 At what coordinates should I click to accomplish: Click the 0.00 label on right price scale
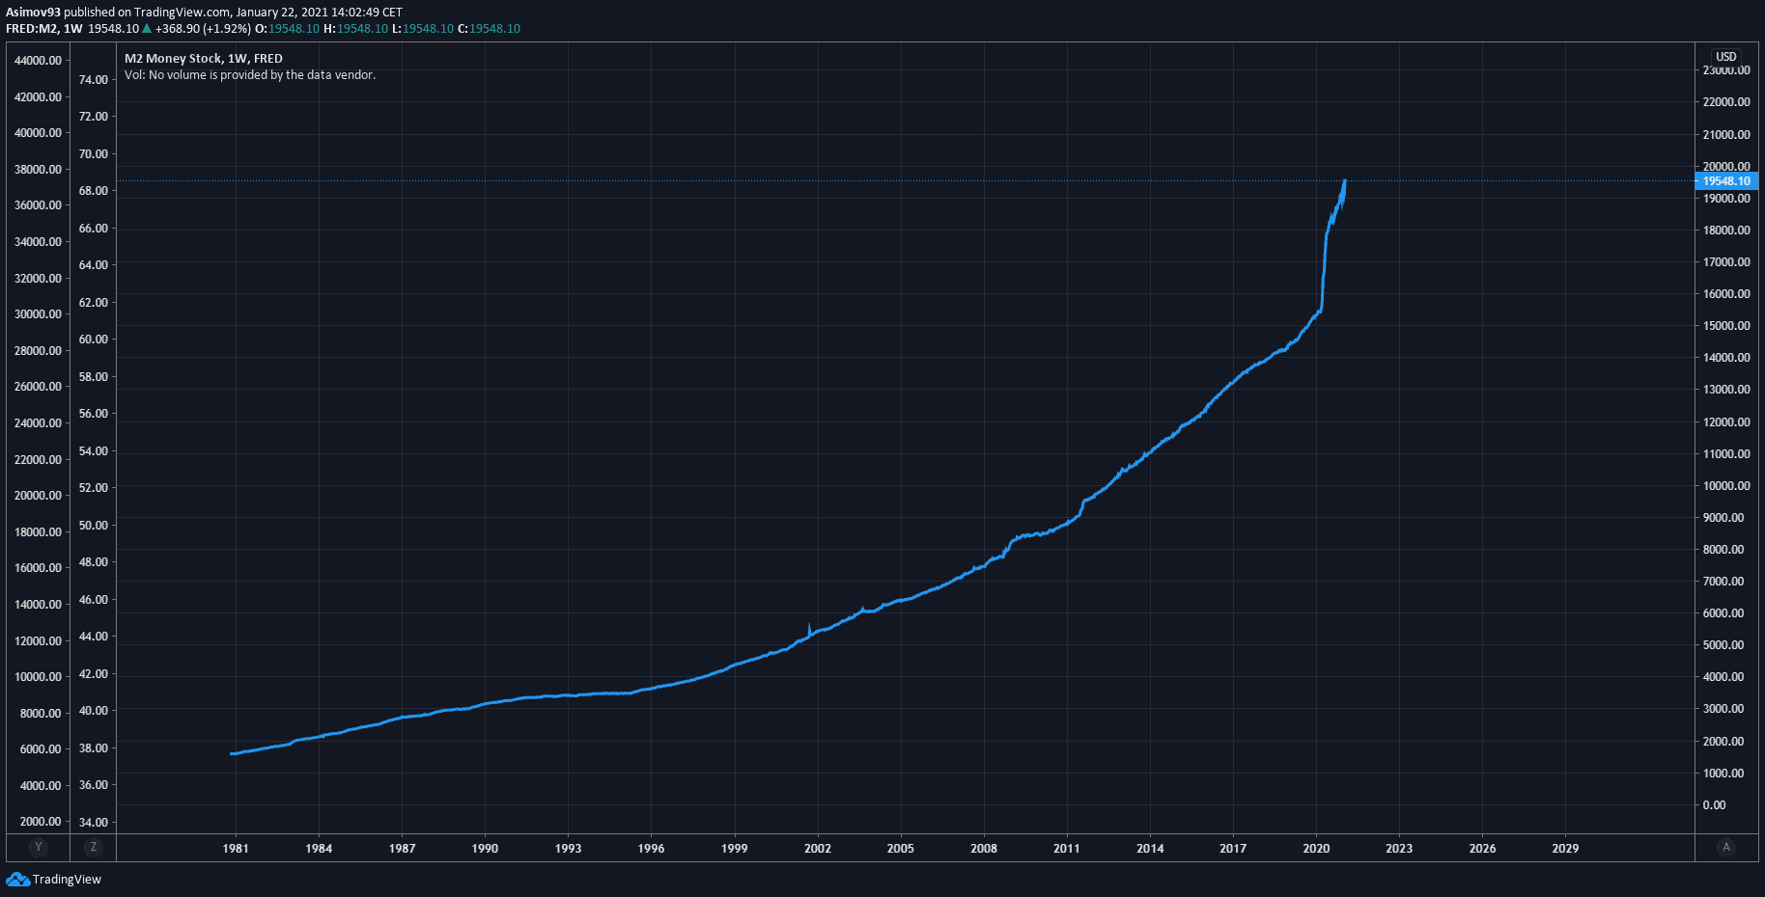tap(1714, 805)
